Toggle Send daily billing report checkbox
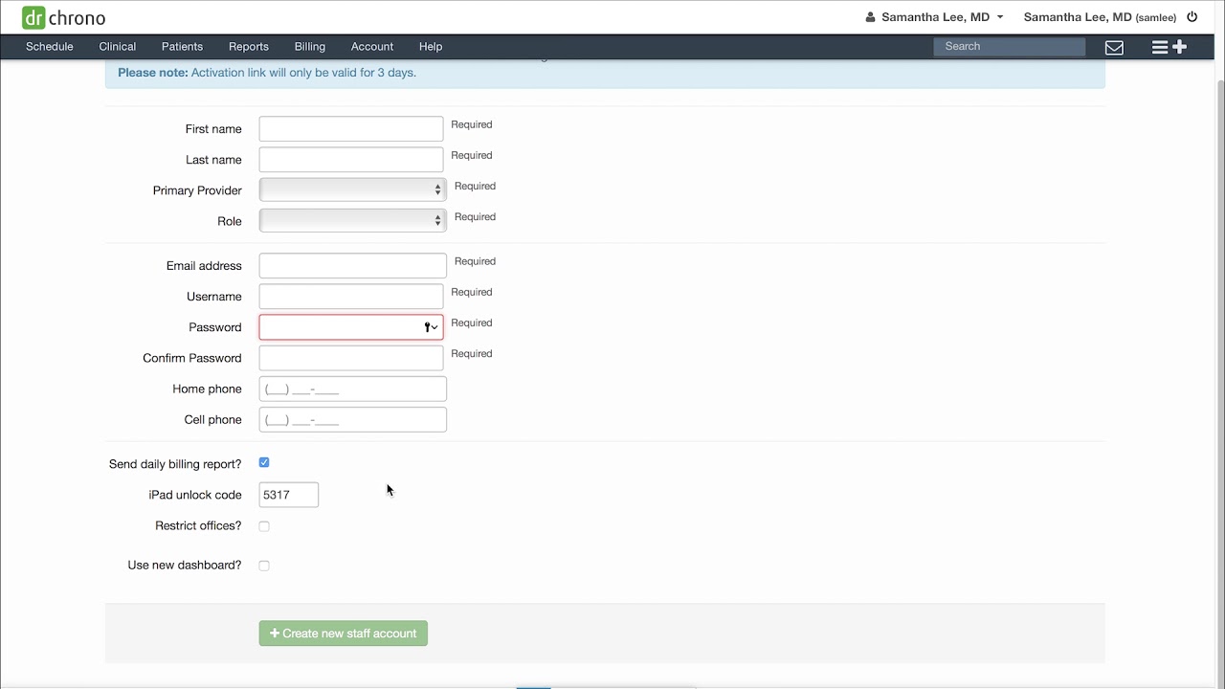Image resolution: width=1225 pixels, height=689 pixels. (x=264, y=463)
